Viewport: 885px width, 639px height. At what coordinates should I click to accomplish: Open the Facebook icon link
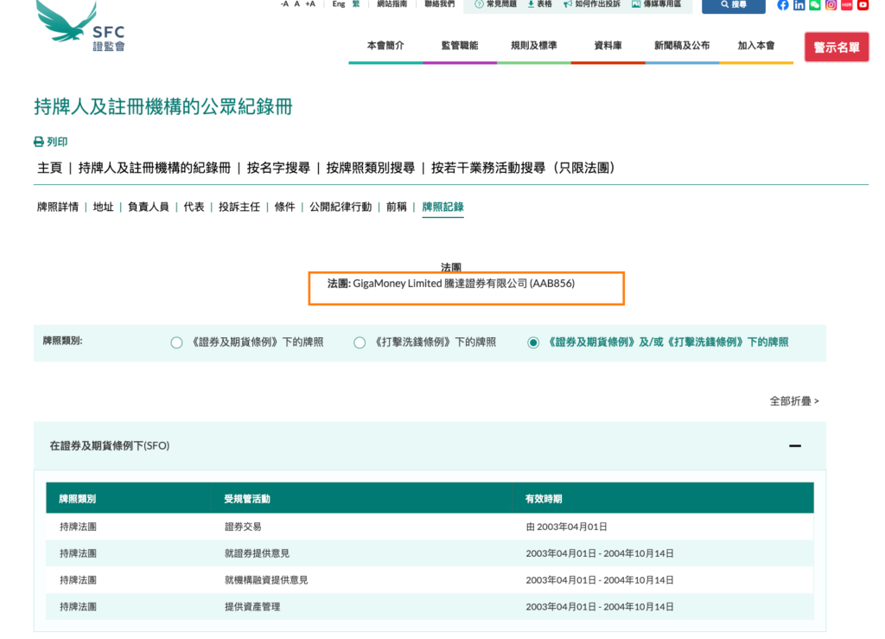pos(783,5)
